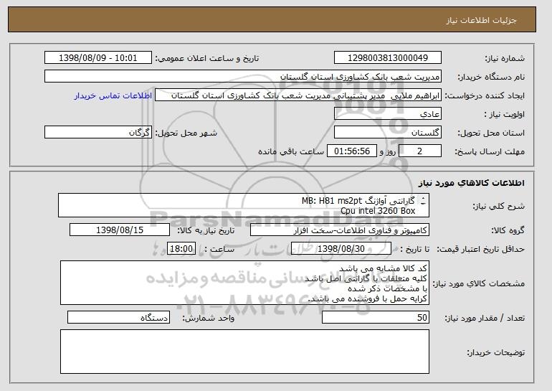This screenshot has height=391, width=552.
Task: Click the delivery province field گلستان
Action: point(388,133)
